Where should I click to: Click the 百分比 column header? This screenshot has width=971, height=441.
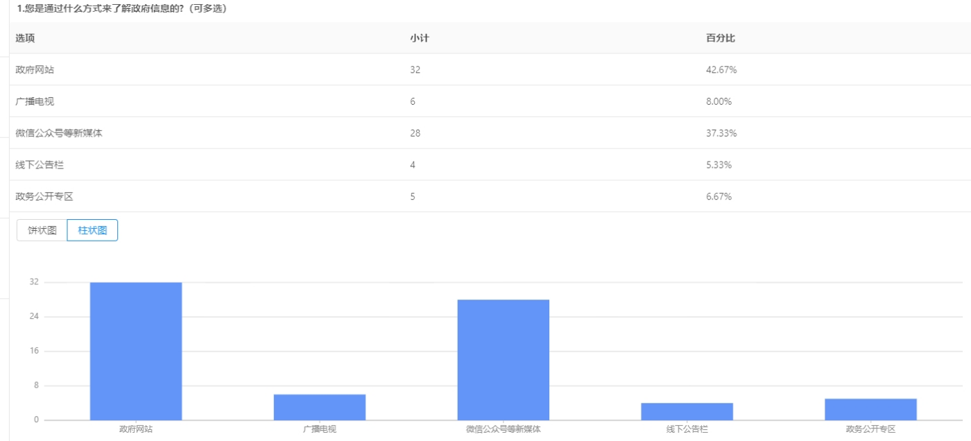point(720,38)
